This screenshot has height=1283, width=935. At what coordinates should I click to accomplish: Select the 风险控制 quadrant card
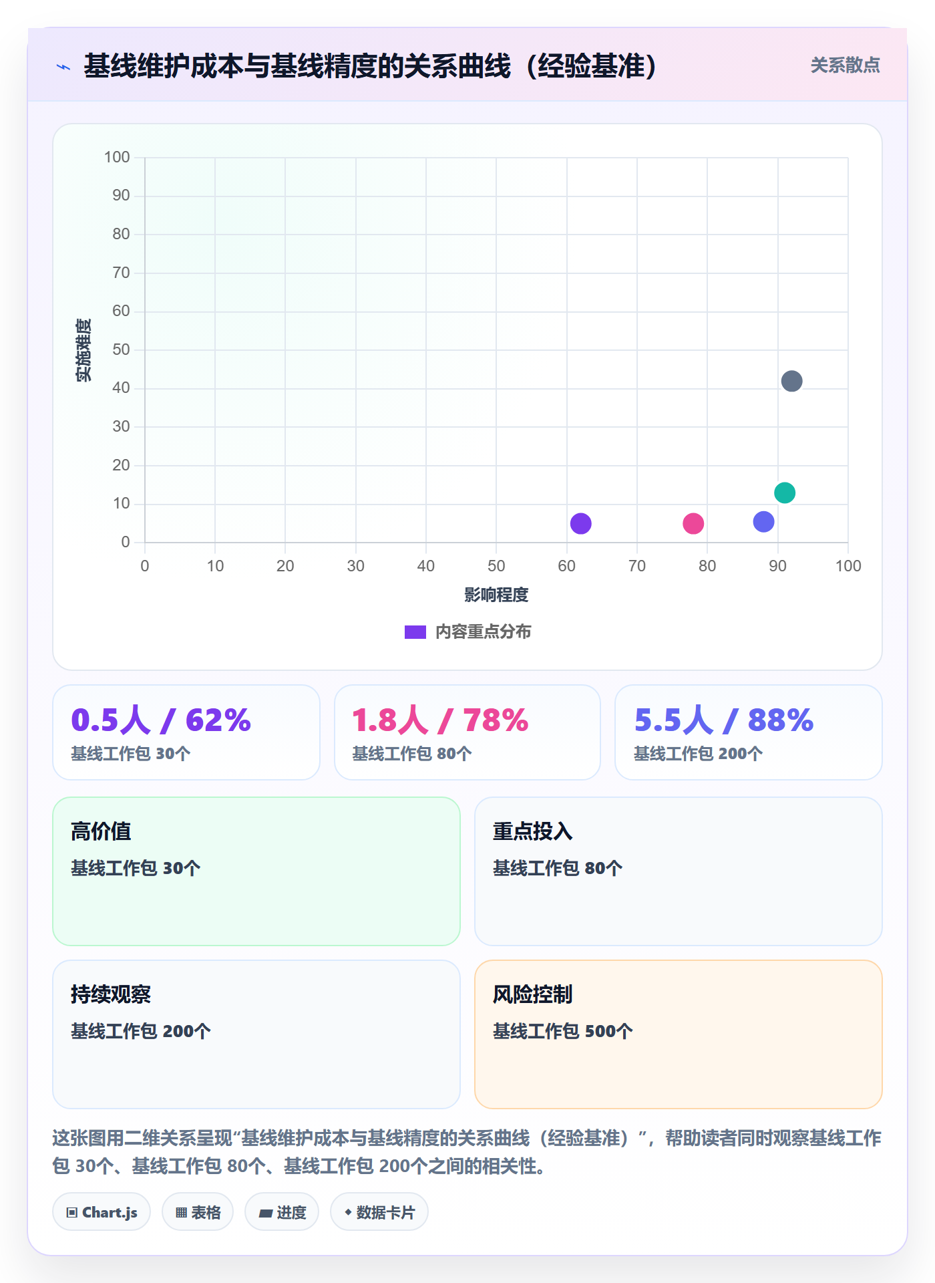pos(679,1034)
